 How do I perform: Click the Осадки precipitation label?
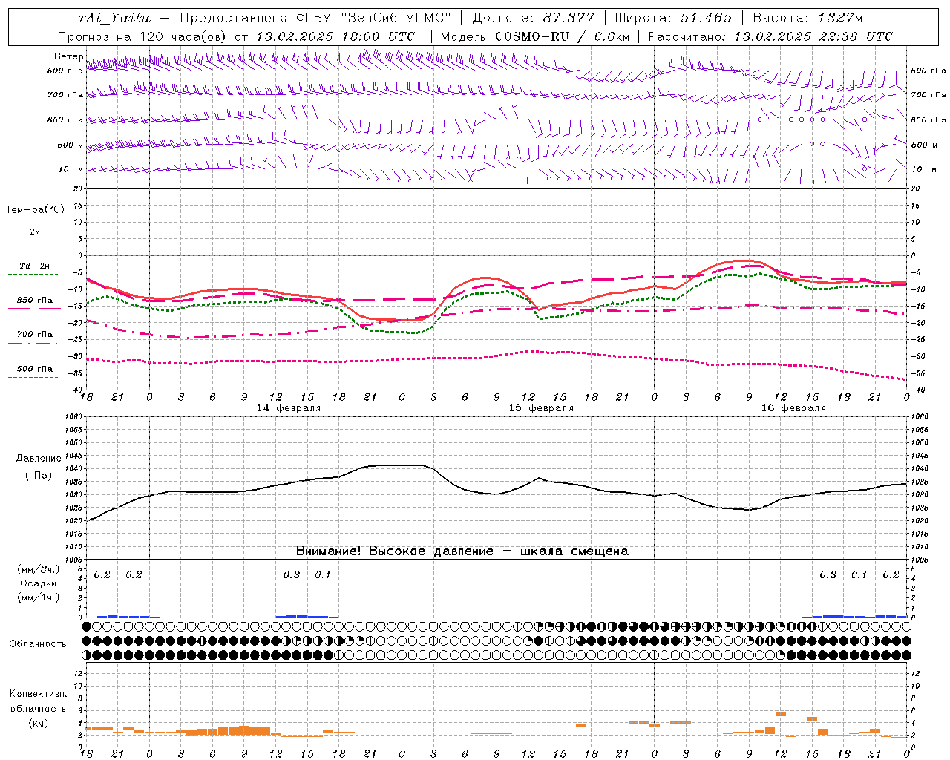click(39, 583)
